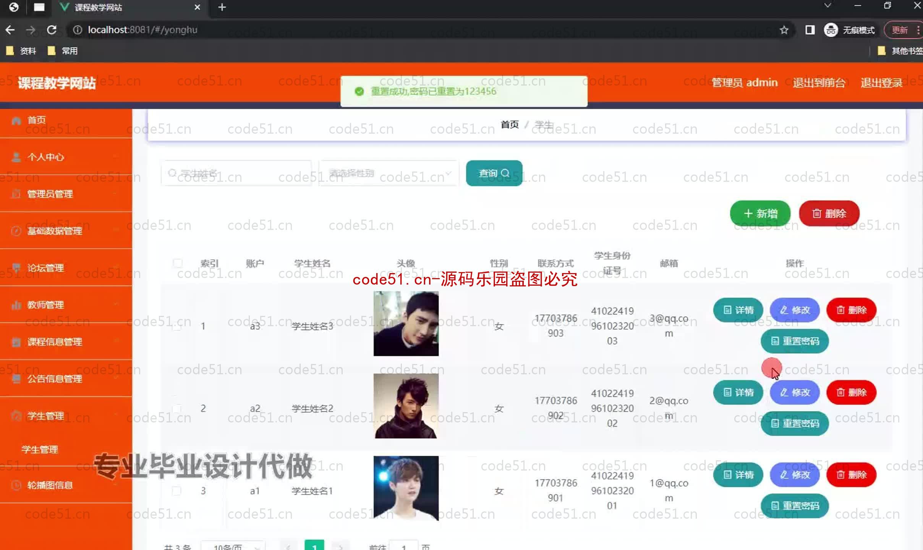Click 退出到前台 link
The image size is (923, 550).
coord(818,82)
